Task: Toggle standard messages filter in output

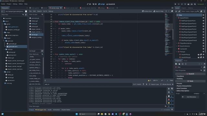Action: click(x=170, y=96)
